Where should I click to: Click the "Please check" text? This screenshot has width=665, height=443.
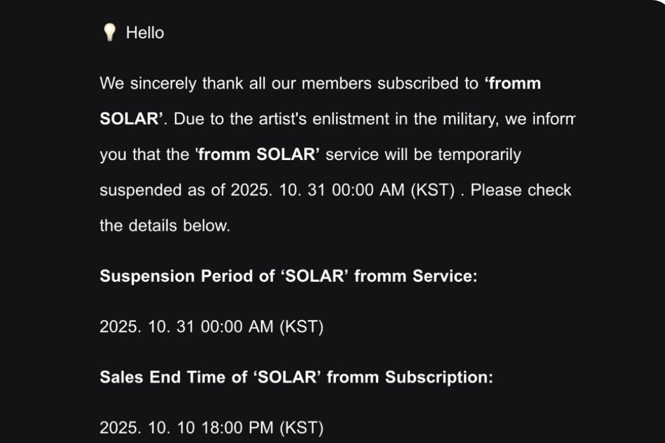pyautogui.click(x=520, y=190)
